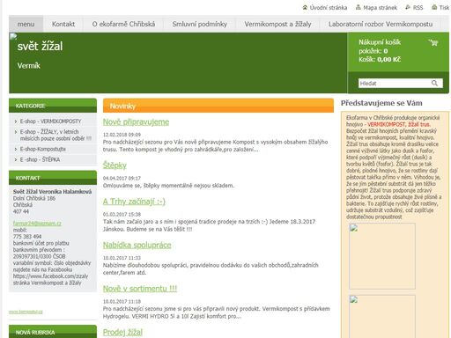The width and height of the screenshot is (451, 338).
Task: Click the Facebook URL text in contact
Action: pyautogui.click(x=50, y=276)
